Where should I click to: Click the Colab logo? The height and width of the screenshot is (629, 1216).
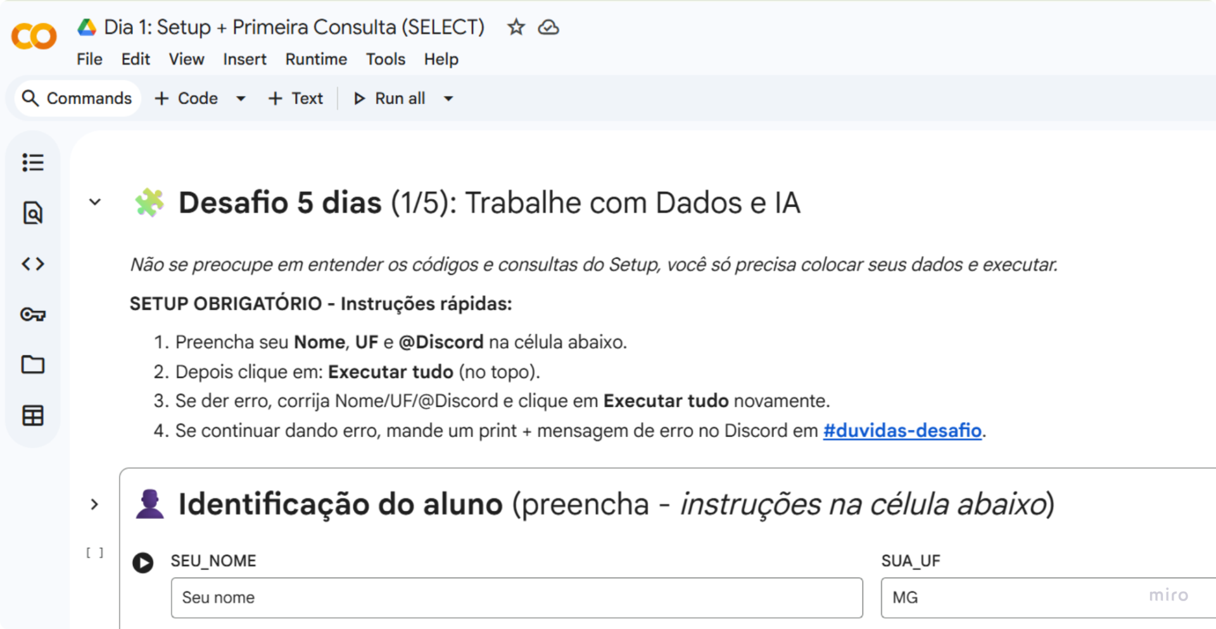[x=34, y=36]
